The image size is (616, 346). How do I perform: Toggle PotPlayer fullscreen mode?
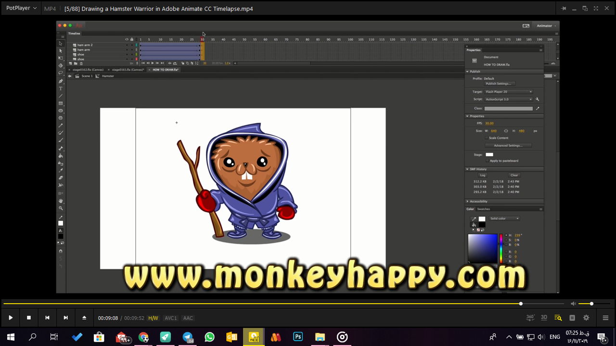(596, 8)
